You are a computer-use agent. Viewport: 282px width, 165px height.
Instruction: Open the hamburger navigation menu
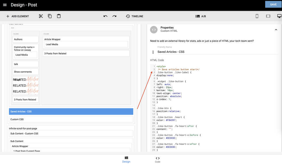pos(5,5)
